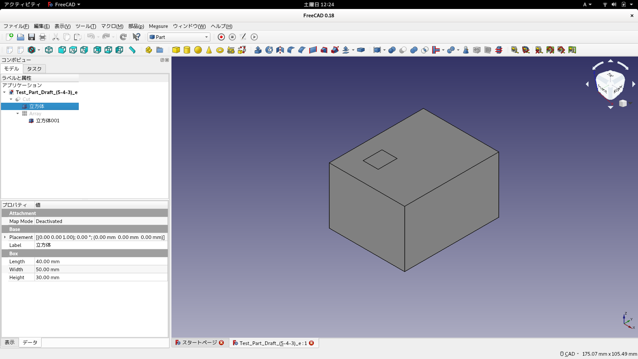Open the Measure menu
Image resolution: width=638 pixels, height=359 pixels.
pos(158,26)
